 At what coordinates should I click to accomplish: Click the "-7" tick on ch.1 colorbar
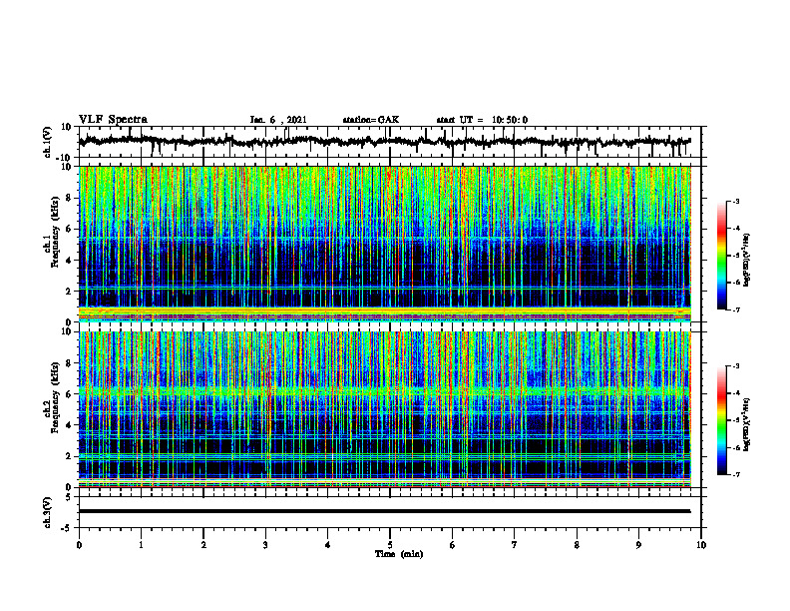click(x=736, y=309)
